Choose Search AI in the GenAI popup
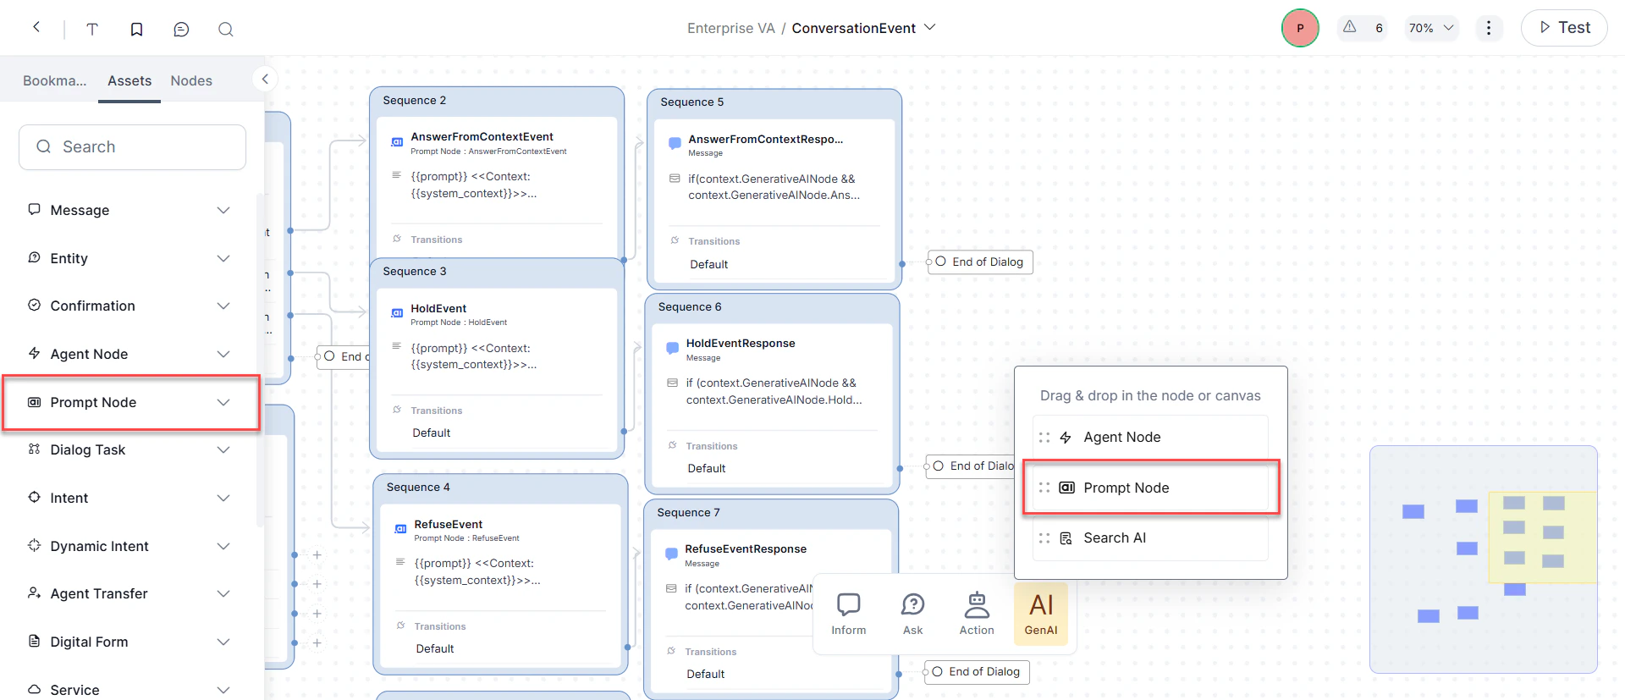 click(x=1150, y=538)
